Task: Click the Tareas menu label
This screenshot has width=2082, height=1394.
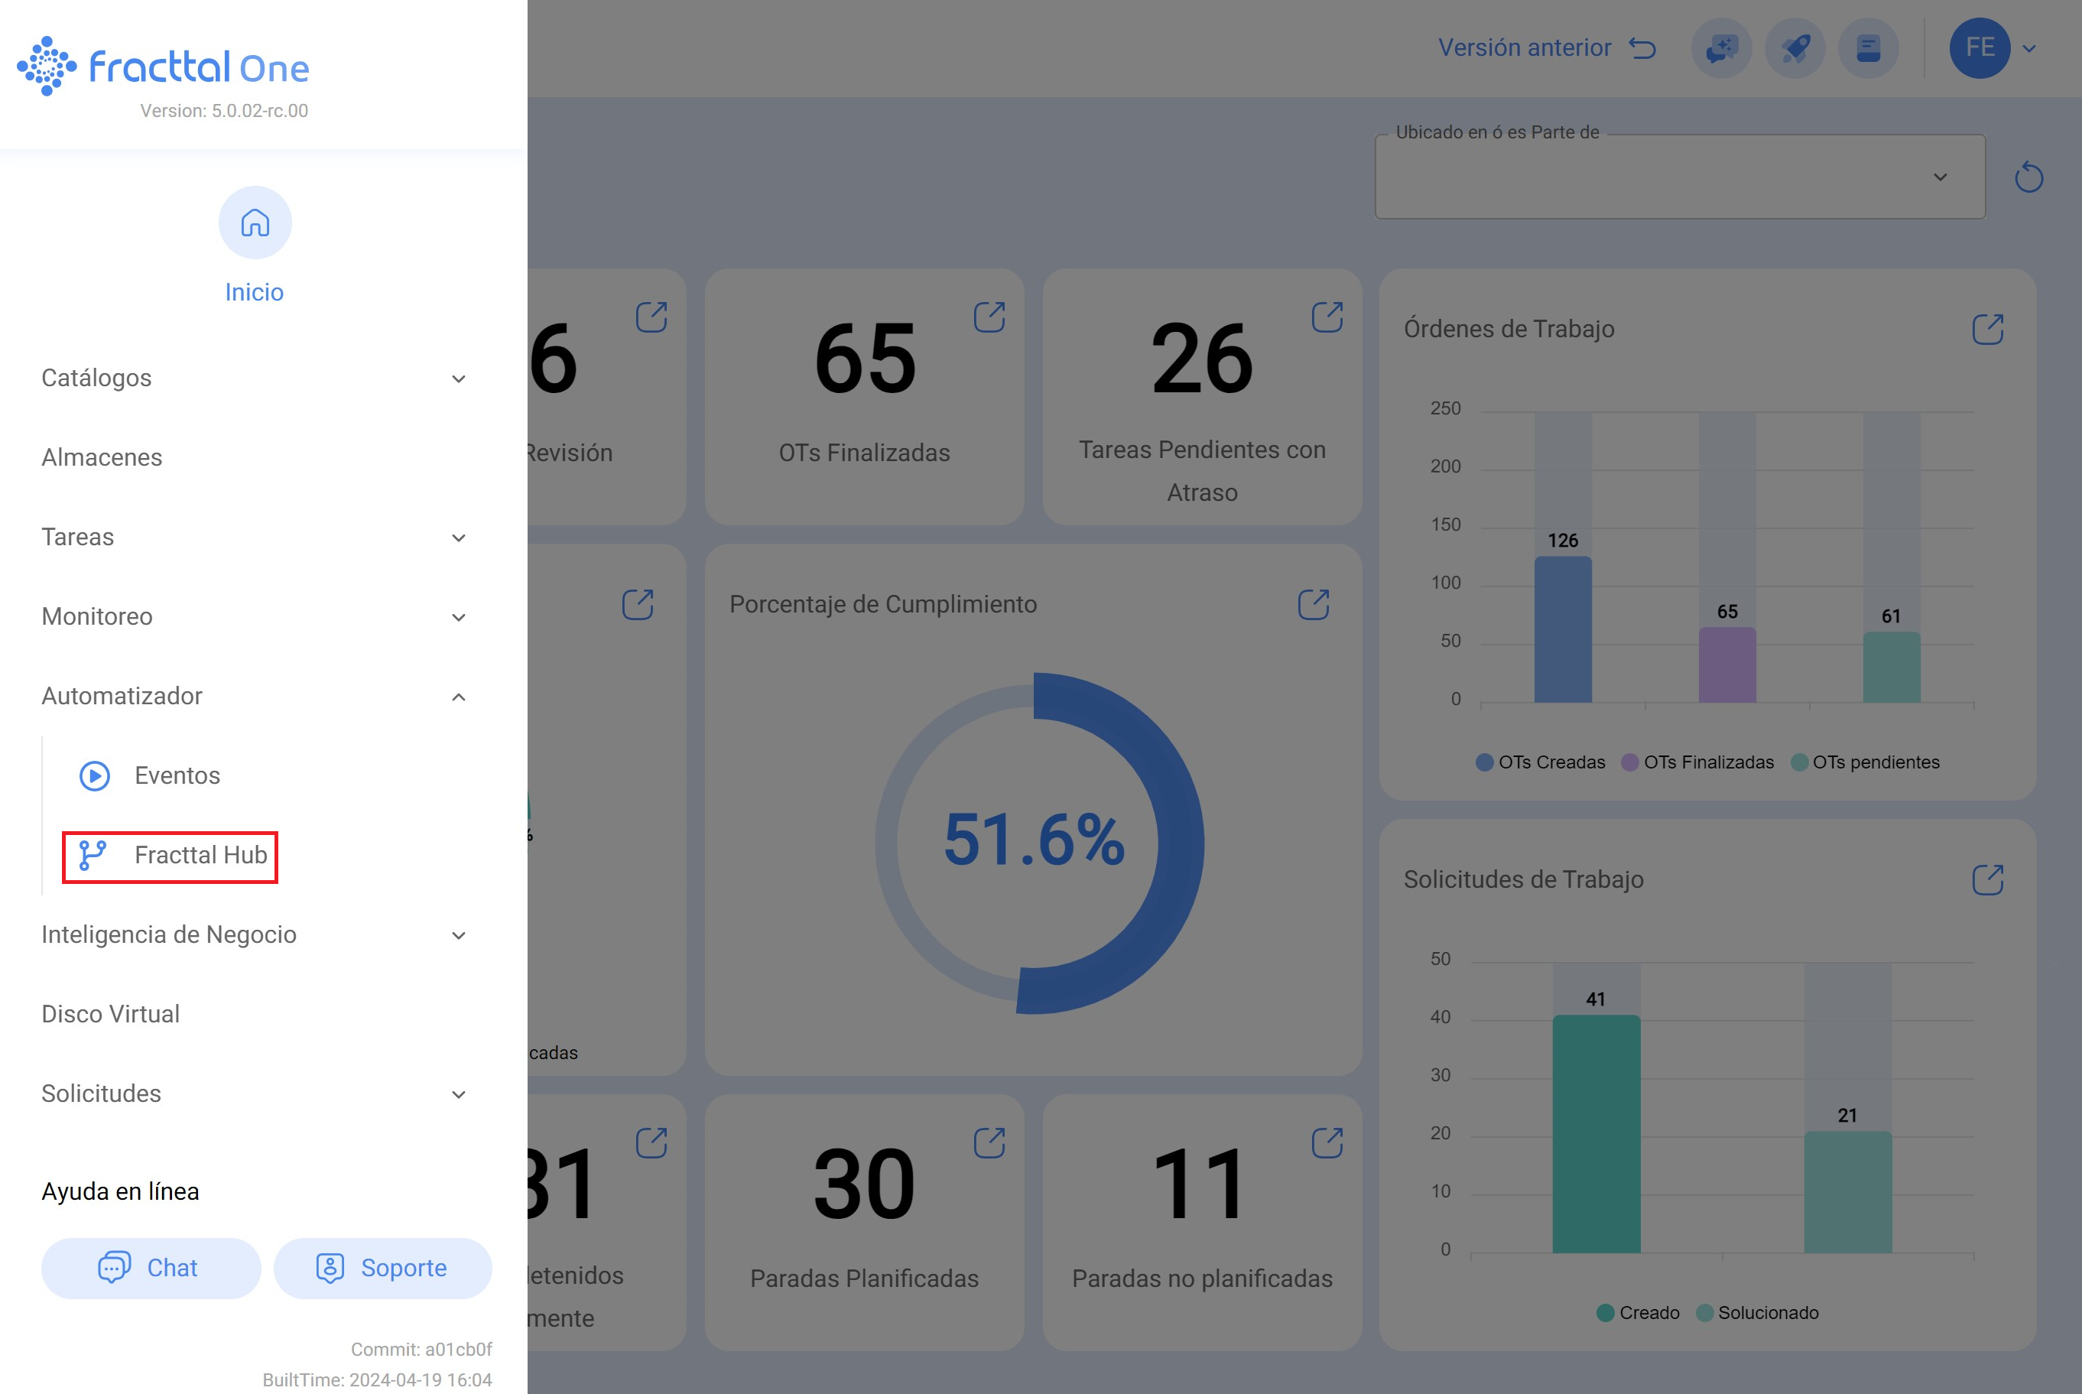Action: pyautogui.click(x=78, y=537)
